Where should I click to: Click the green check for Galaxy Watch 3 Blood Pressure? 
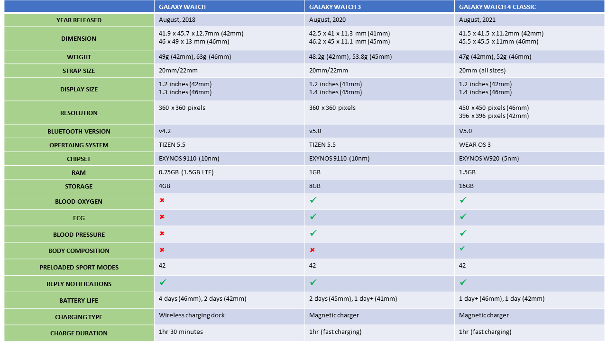pyautogui.click(x=313, y=233)
